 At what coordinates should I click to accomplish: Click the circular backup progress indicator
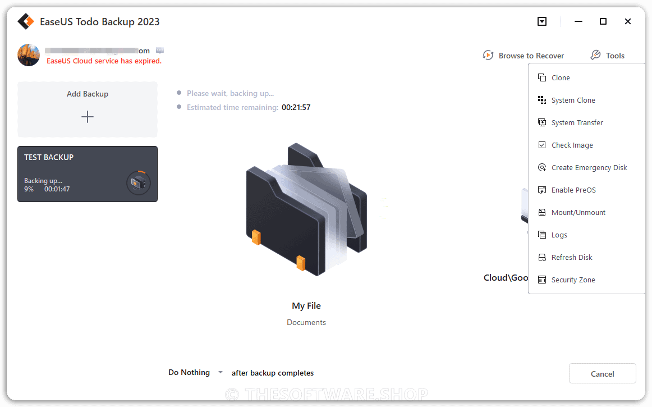[x=139, y=182]
